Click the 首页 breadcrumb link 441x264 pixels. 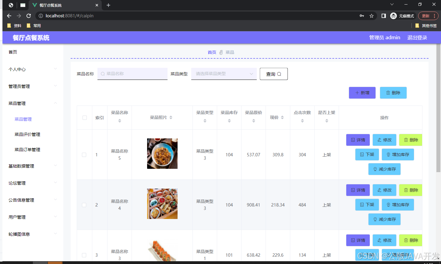pyautogui.click(x=212, y=52)
